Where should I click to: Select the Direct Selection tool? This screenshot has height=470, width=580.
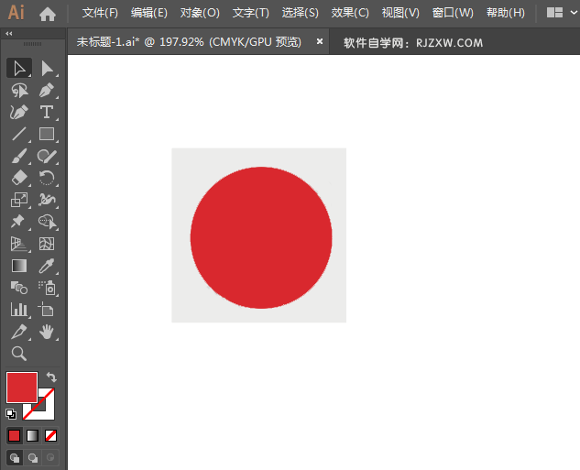[47, 68]
